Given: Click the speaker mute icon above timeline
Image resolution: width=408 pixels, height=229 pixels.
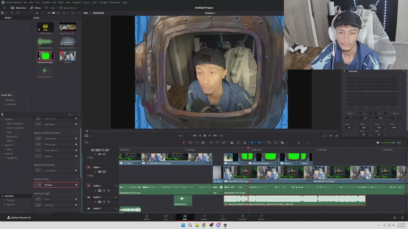Looking at the screenshot, I should [378, 142].
